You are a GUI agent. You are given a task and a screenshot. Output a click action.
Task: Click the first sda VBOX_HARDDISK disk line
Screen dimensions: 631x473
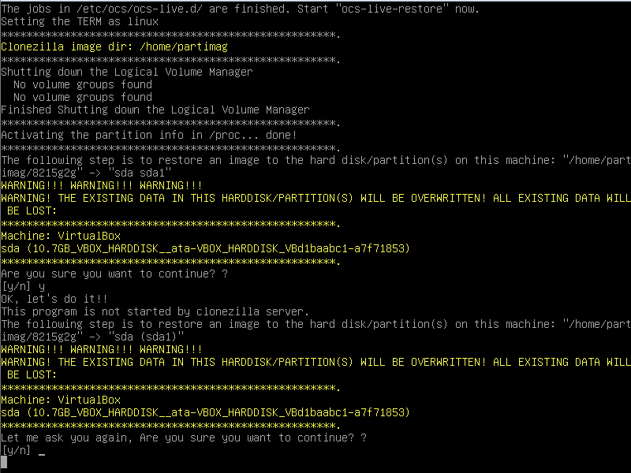coord(205,248)
